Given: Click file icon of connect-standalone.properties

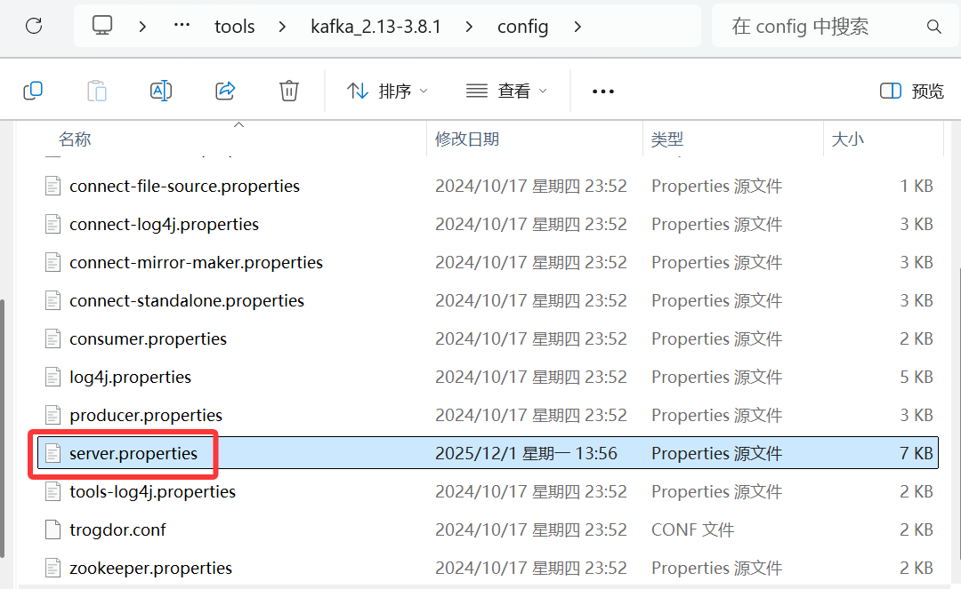Looking at the screenshot, I should (x=53, y=301).
